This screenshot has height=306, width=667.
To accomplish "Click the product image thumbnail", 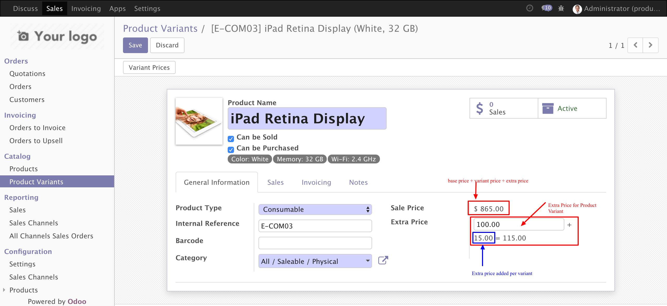I will (199, 121).
